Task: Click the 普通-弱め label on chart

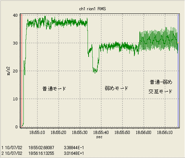Action: pos(161,82)
